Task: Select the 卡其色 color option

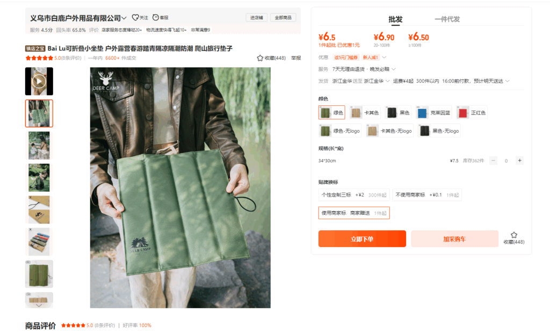Action: tap(365, 113)
